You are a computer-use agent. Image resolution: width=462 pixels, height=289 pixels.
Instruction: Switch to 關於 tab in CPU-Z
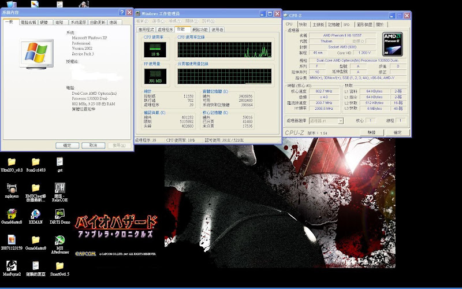380,24
